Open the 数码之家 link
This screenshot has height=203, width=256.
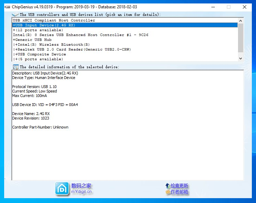tap(81, 186)
